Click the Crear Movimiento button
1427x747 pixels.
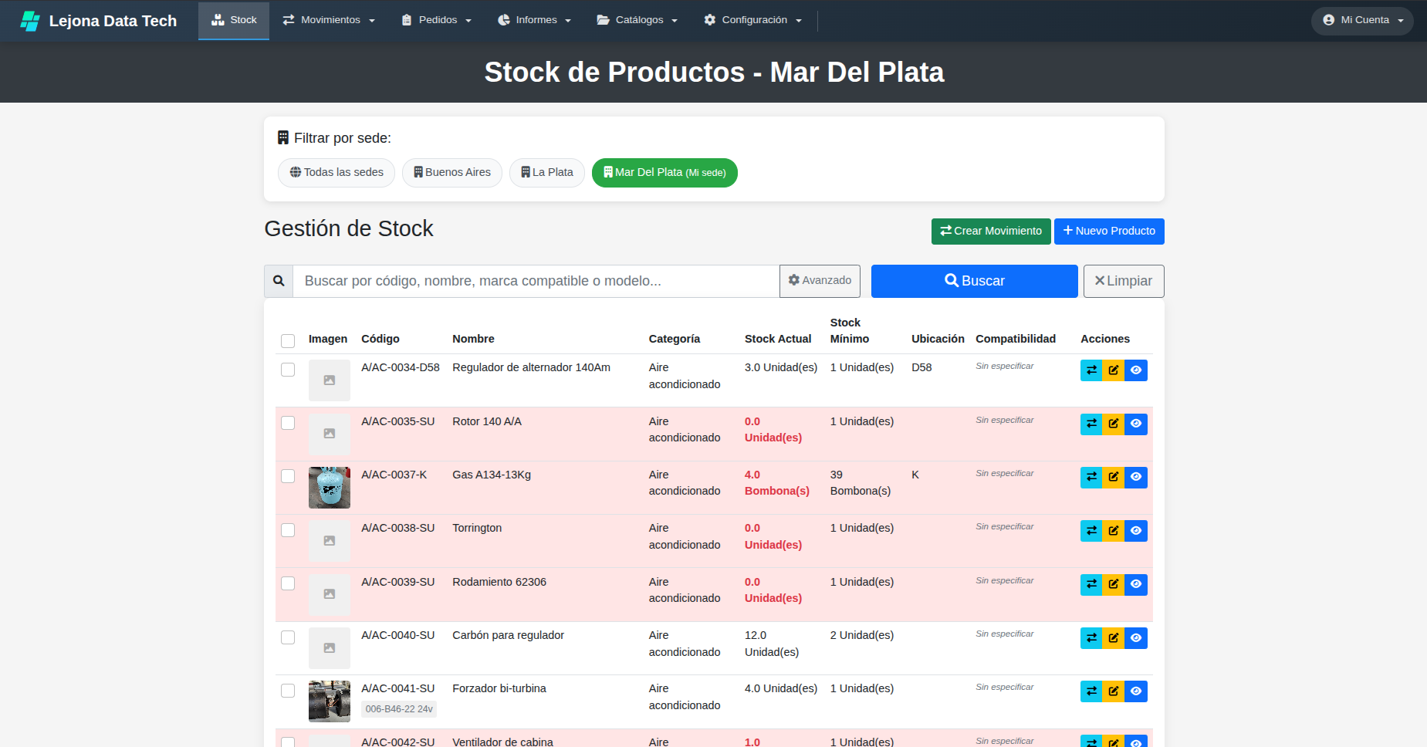pyautogui.click(x=990, y=231)
